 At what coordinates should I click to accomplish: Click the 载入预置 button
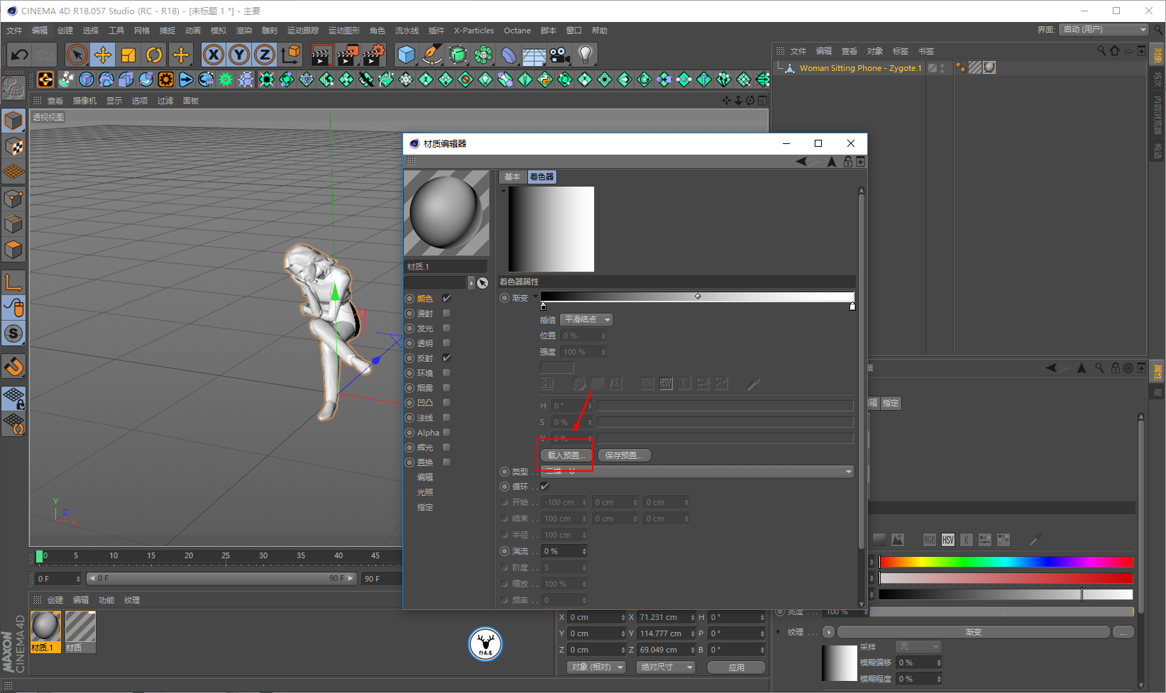click(x=566, y=455)
